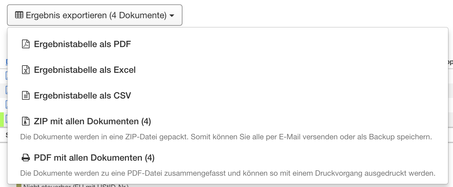Export Ergebnistabelle als CSV
The height and width of the screenshot is (187, 453).
(82, 95)
